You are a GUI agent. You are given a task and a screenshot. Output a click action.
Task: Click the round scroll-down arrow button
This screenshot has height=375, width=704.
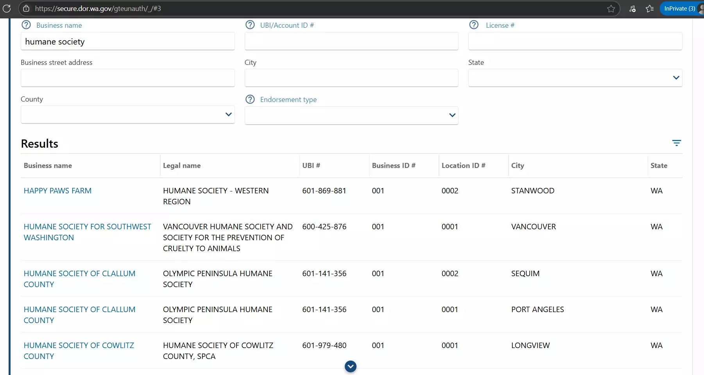[x=351, y=366]
